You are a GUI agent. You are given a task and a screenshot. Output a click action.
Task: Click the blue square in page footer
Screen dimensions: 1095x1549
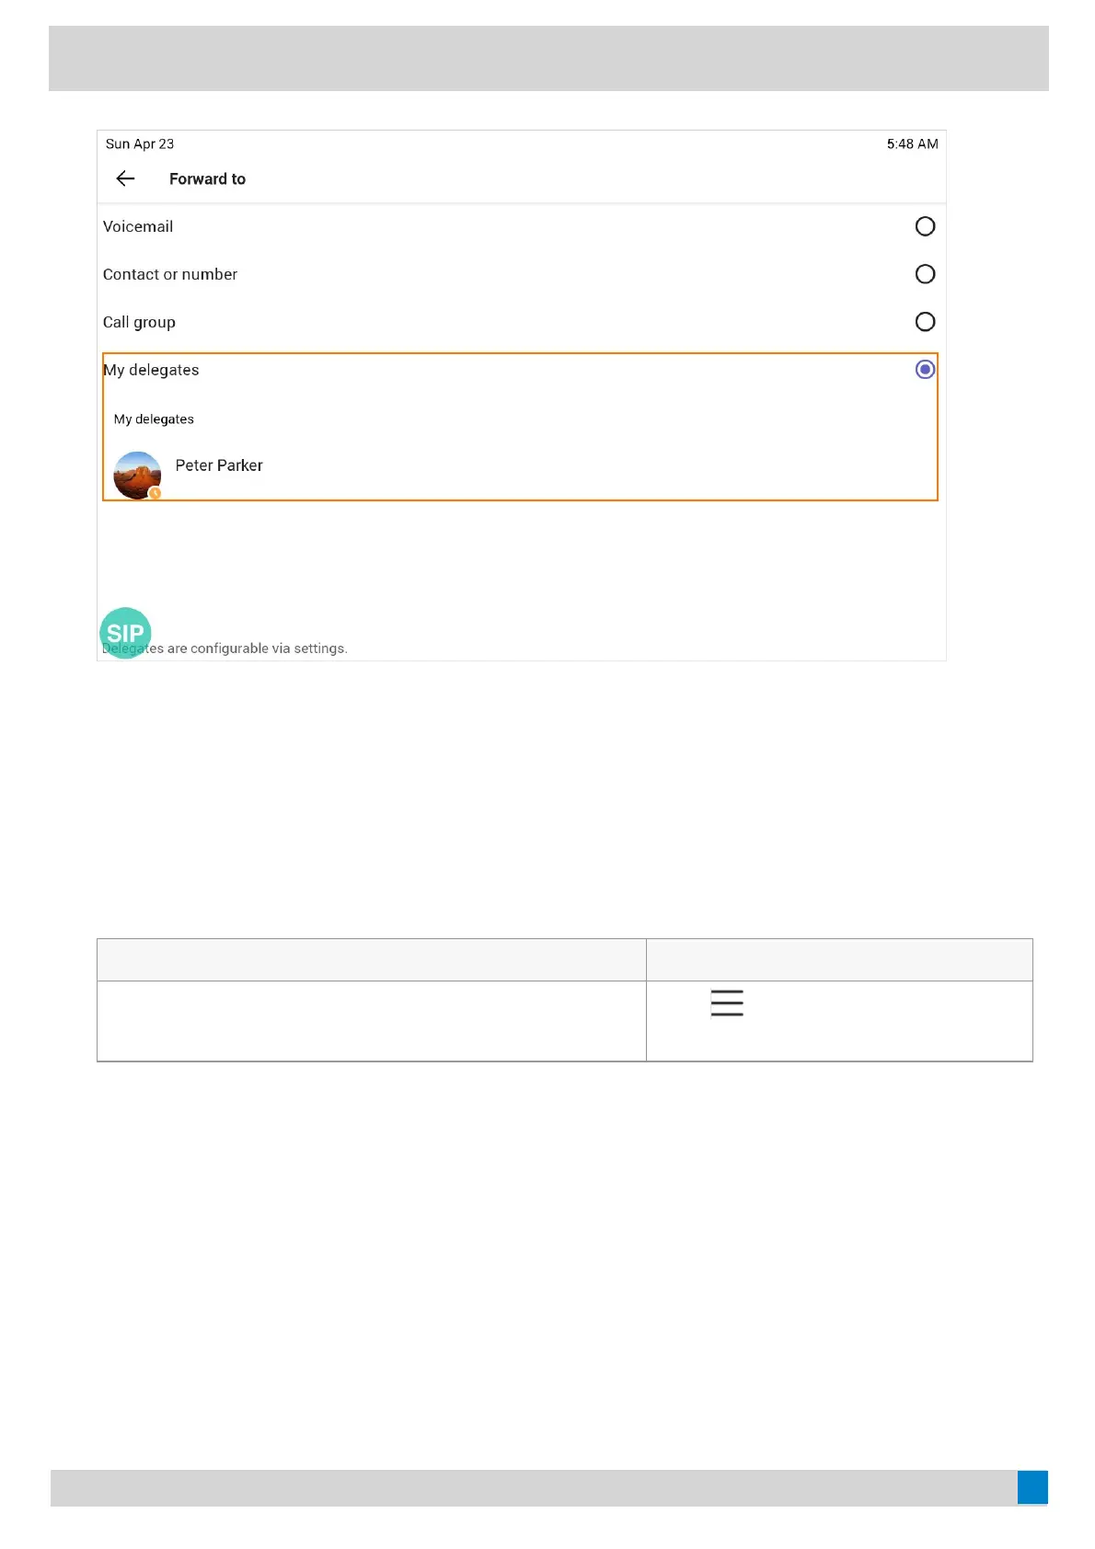click(x=1032, y=1486)
